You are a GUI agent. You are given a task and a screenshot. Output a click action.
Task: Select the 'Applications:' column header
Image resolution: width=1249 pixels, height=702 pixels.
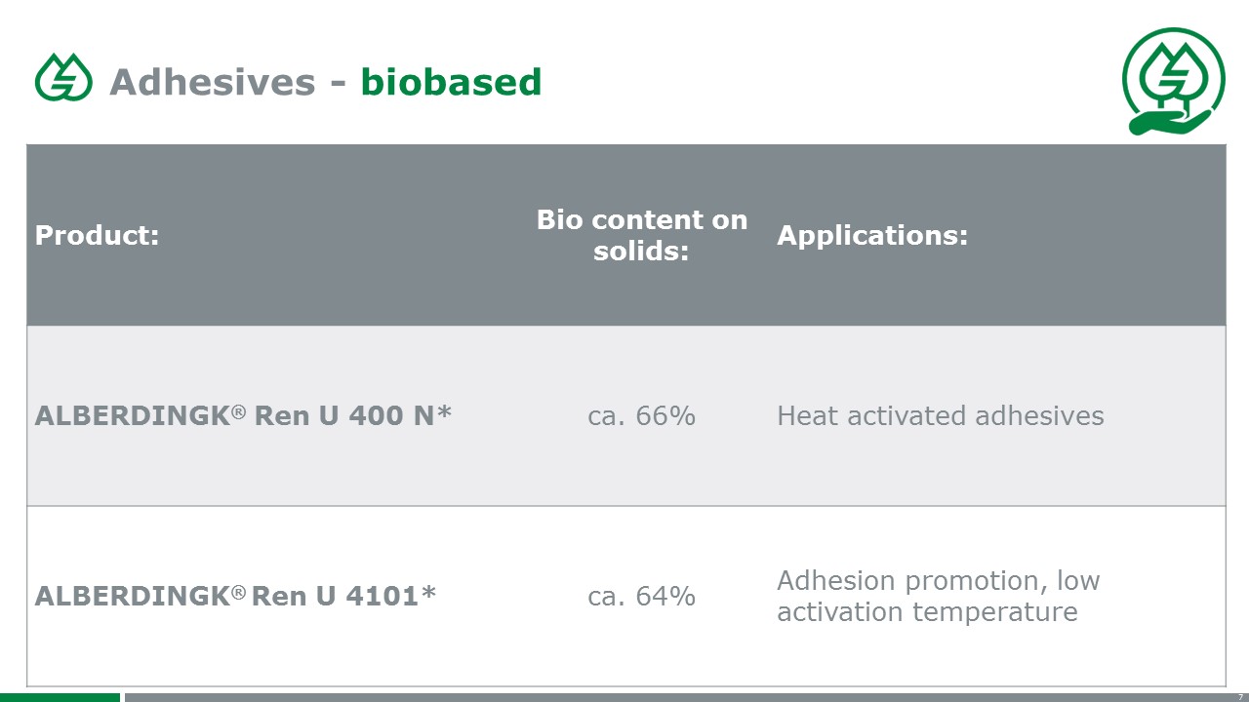[872, 236]
